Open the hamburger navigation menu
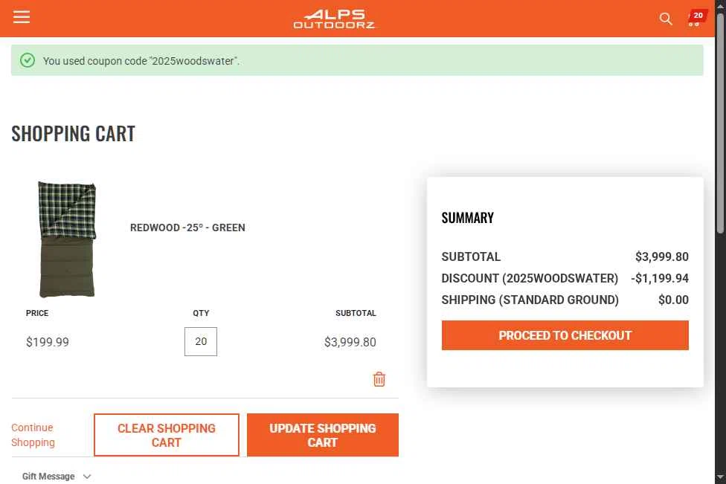The width and height of the screenshot is (726, 484). pyautogui.click(x=22, y=17)
